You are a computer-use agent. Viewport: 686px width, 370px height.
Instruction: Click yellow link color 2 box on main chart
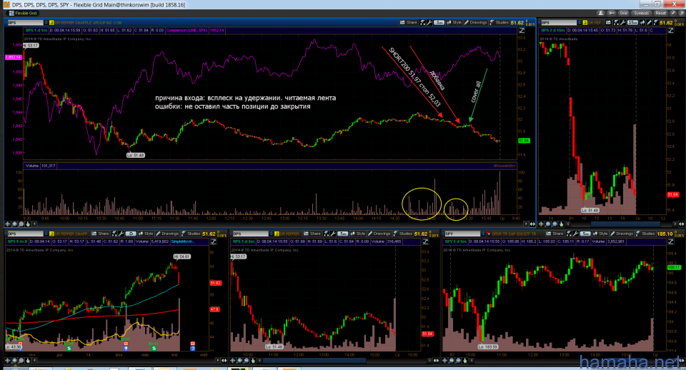tap(51, 22)
